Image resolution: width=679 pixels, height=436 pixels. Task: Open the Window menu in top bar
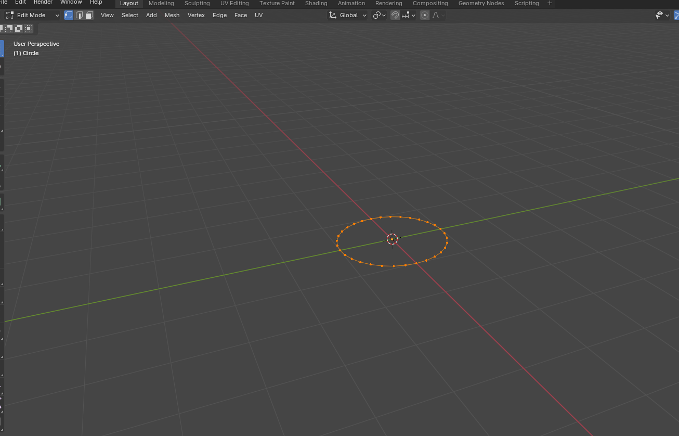point(71,2)
